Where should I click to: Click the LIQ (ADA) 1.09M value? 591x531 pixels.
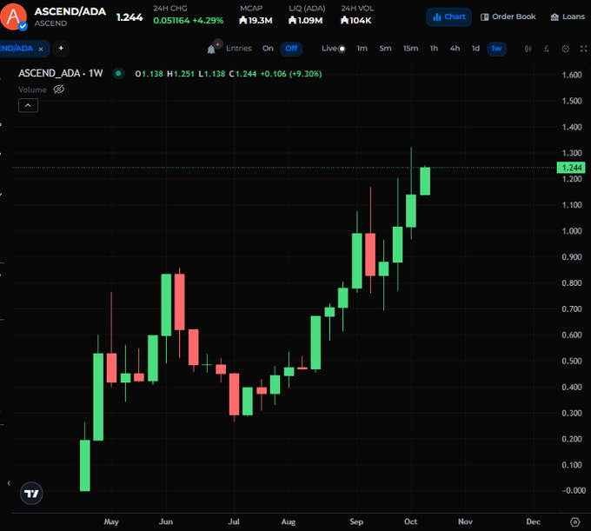(x=305, y=20)
